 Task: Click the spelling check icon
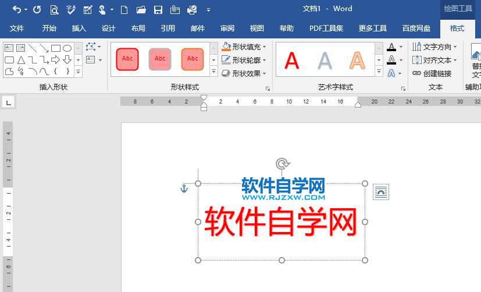71,10
